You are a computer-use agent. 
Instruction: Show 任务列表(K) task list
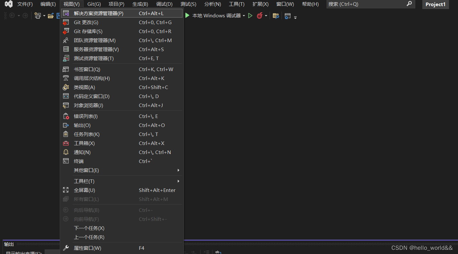122,134
